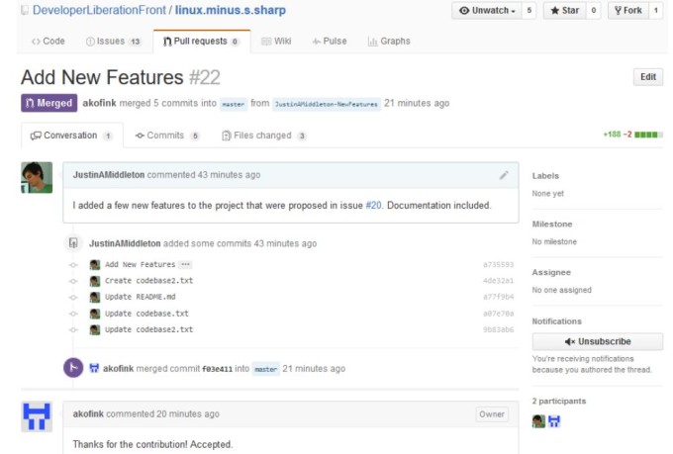This screenshot has height=454, width=673.
Task: Click the fork count 1
Action: (x=656, y=10)
